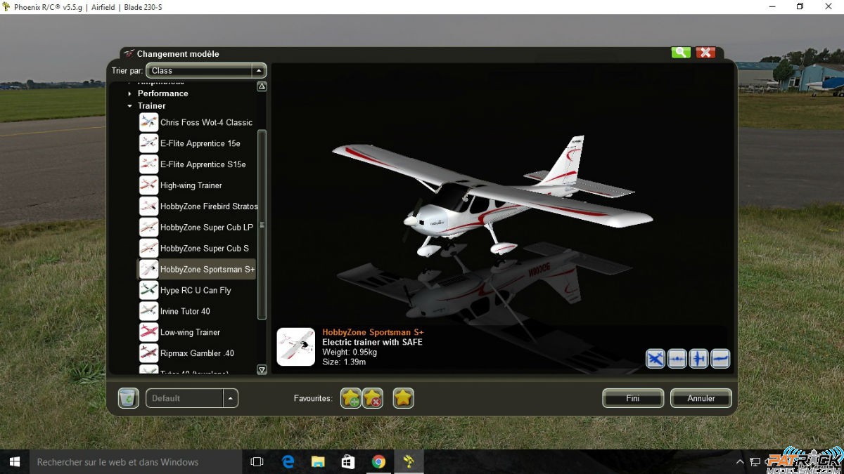Switch to top-down view of the aircraft
The width and height of the screenshot is (844, 474).
pos(698,358)
